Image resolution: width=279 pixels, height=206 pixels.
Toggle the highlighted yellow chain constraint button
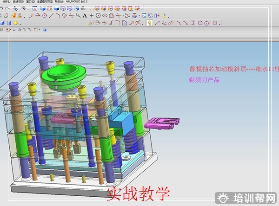[150, 22]
